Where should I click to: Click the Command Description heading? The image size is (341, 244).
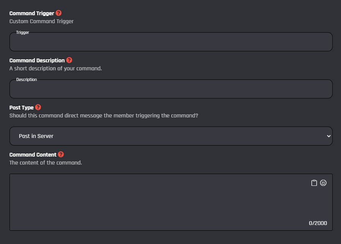(x=38, y=60)
